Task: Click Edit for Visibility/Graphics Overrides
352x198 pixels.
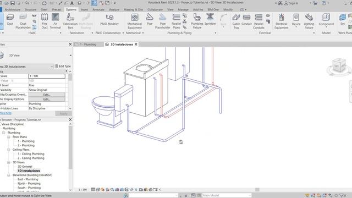Action: click(x=47, y=95)
